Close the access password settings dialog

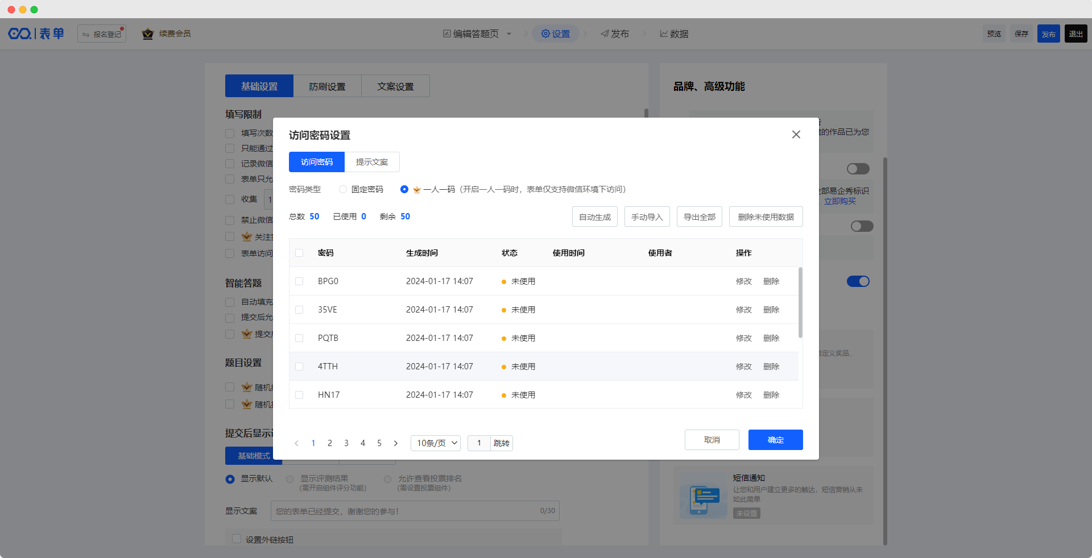[796, 135]
